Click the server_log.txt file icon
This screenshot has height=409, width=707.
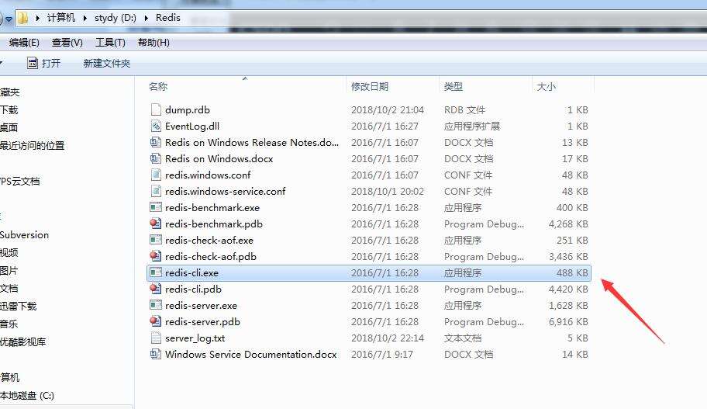156,338
